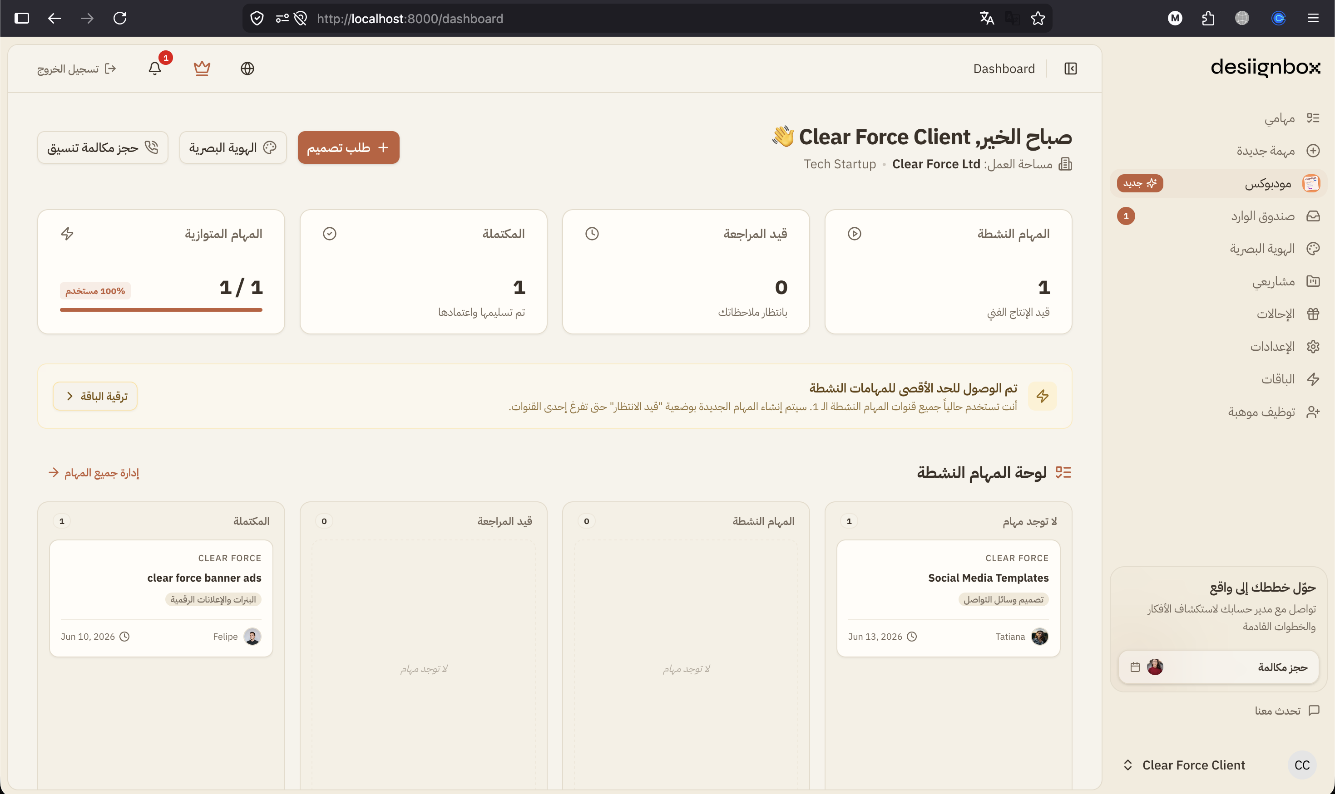Click the طلب تصميم button
The width and height of the screenshot is (1335, 794).
pyautogui.click(x=349, y=147)
